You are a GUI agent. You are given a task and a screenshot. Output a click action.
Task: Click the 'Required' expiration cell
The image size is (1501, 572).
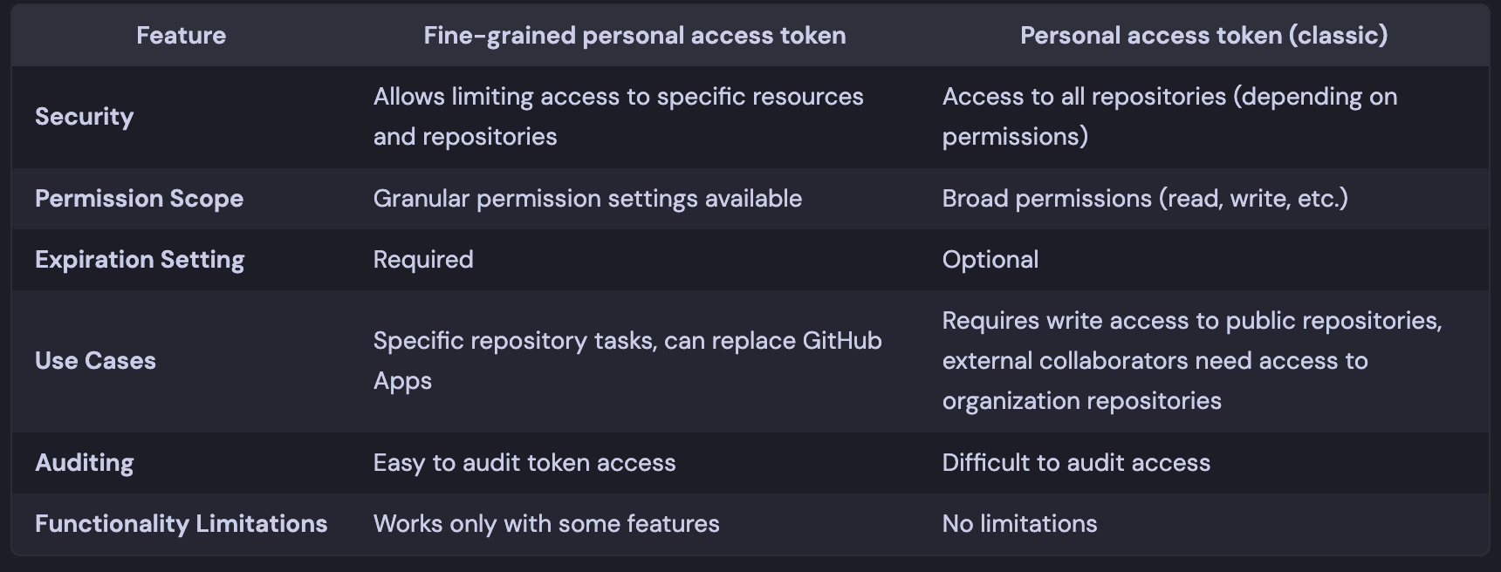pos(423,260)
